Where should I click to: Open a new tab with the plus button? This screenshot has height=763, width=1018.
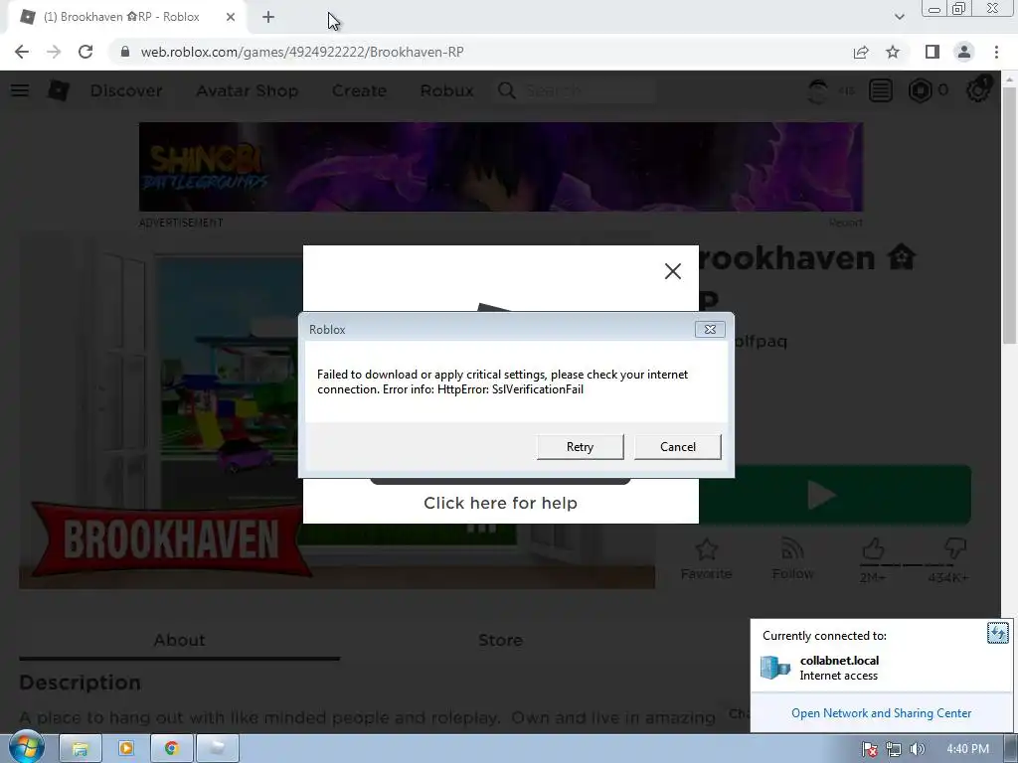pyautogui.click(x=268, y=17)
